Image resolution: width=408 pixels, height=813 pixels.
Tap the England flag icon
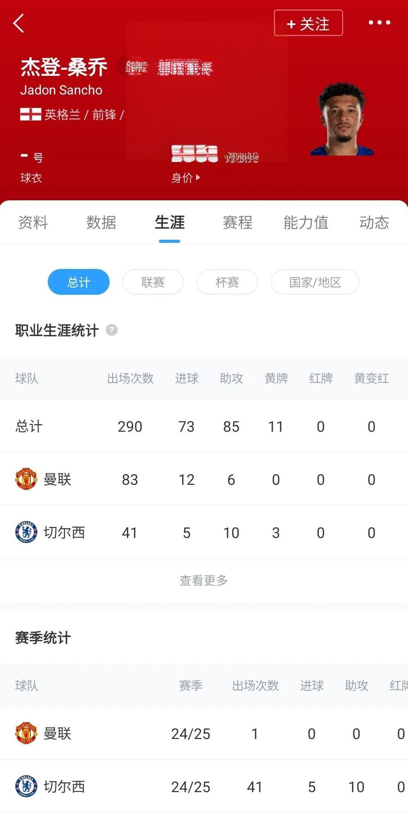tap(30, 114)
